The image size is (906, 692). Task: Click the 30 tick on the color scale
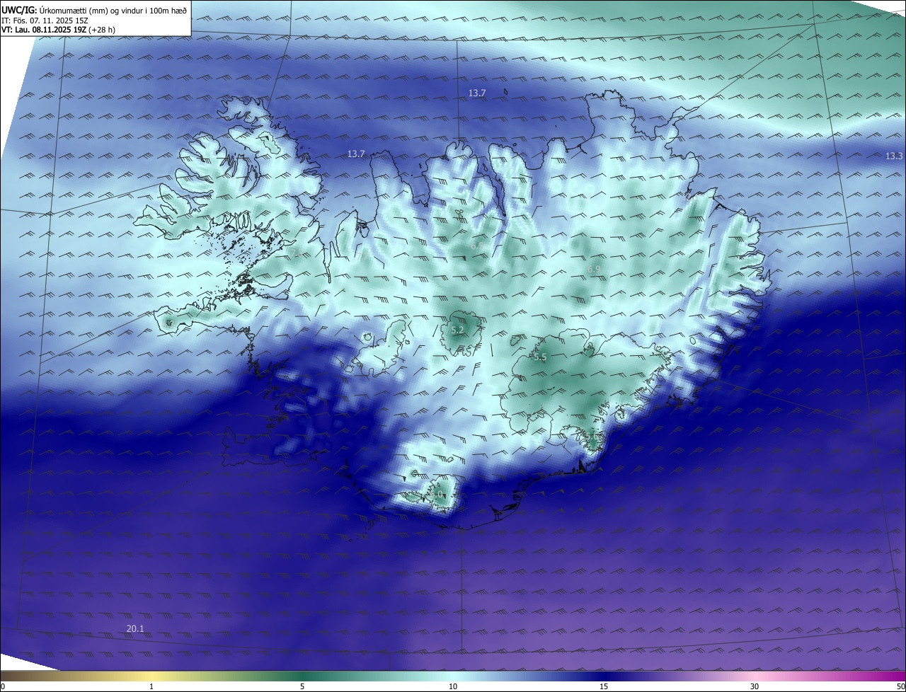coord(755,686)
